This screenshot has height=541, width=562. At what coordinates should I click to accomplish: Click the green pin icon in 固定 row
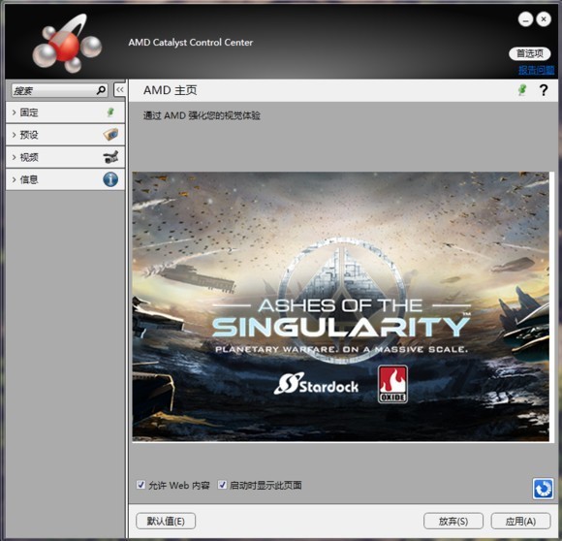[x=110, y=112]
